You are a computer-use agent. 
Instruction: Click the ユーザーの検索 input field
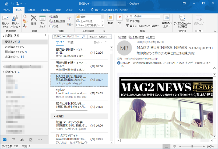click(x=142, y=16)
